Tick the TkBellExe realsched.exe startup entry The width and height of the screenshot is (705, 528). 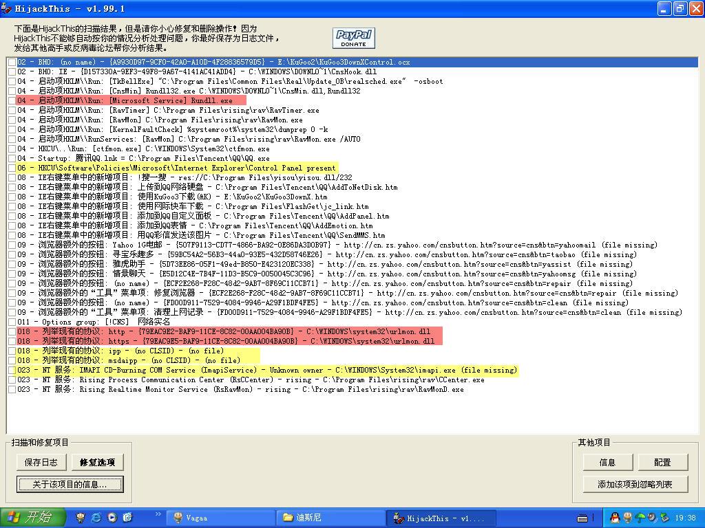tap(12, 81)
